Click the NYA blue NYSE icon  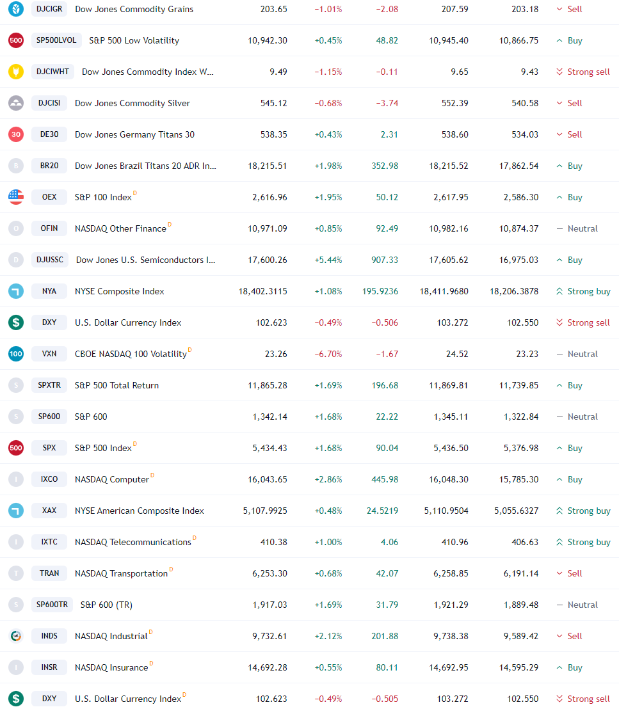(x=16, y=291)
